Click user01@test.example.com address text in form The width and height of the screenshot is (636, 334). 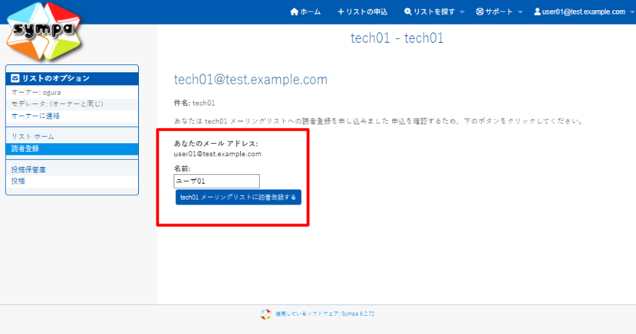pos(217,154)
